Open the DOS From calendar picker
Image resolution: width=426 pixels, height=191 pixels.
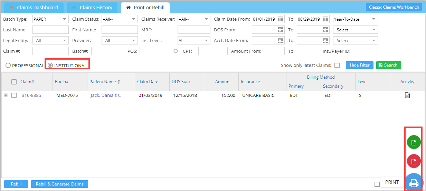[x=281, y=30]
